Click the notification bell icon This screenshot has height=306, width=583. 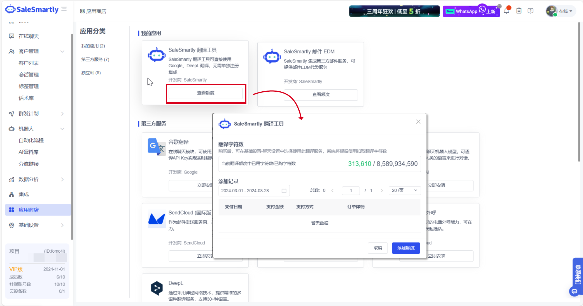coord(507,11)
